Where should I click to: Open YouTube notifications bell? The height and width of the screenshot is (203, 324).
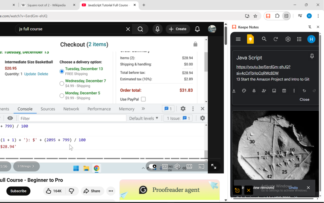[197, 29]
